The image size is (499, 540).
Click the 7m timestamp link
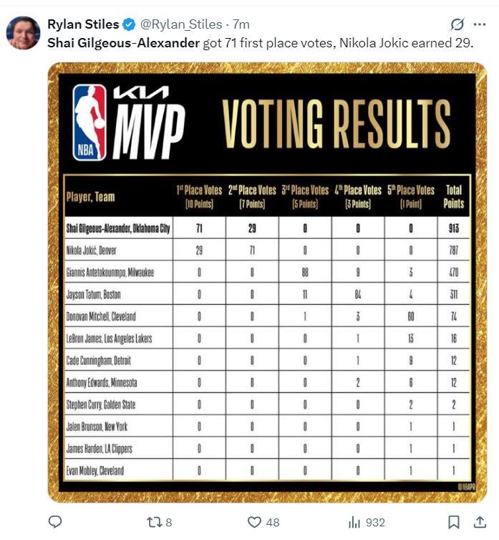pyautogui.click(x=241, y=24)
